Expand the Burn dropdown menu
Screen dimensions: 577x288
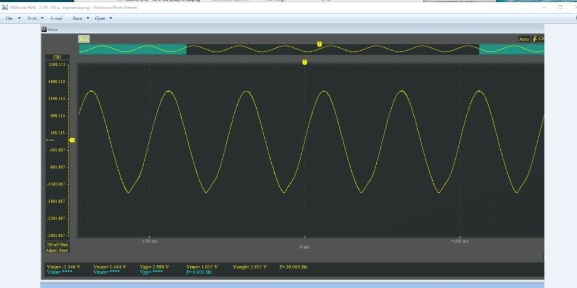click(80, 18)
